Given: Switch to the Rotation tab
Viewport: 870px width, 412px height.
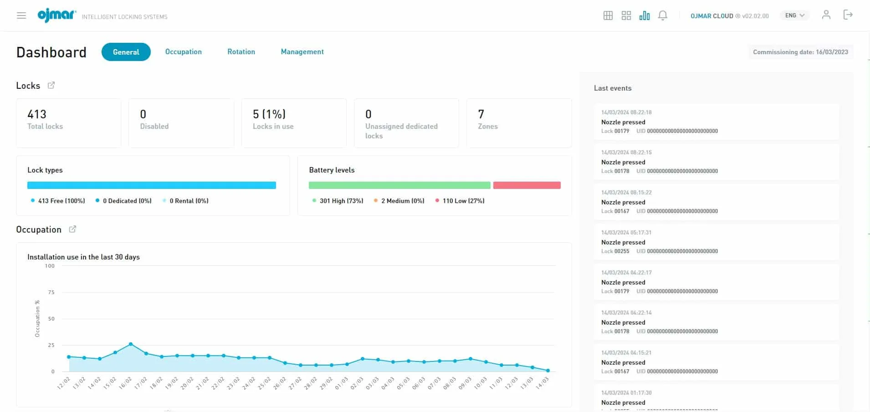Looking at the screenshot, I should tap(241, 52).
